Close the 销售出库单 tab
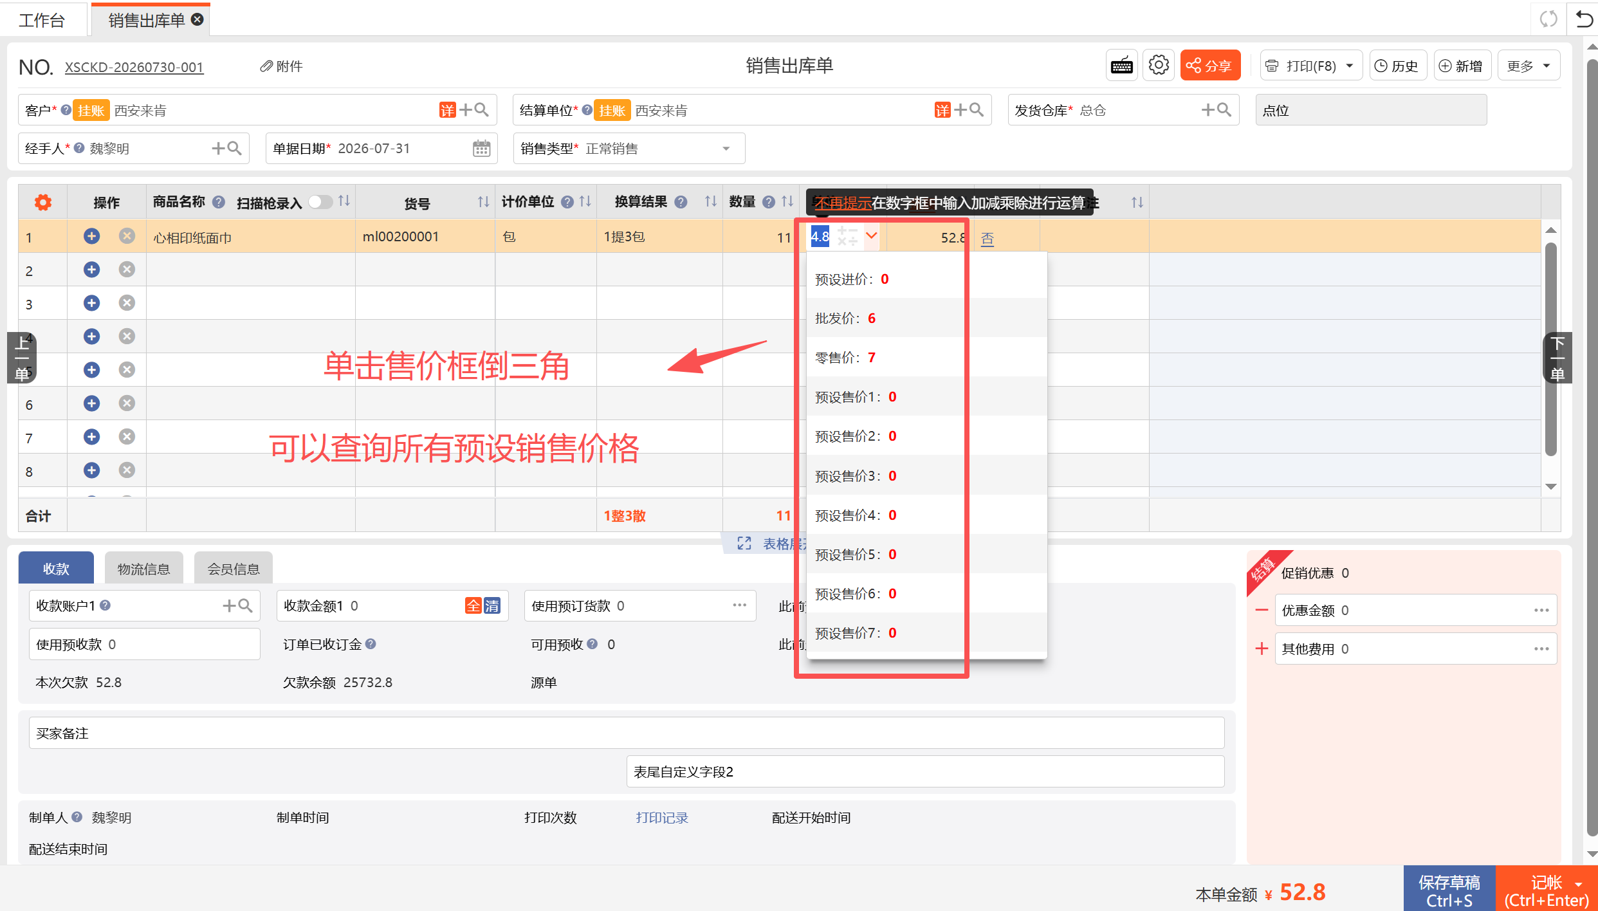 tap(198, 19)
